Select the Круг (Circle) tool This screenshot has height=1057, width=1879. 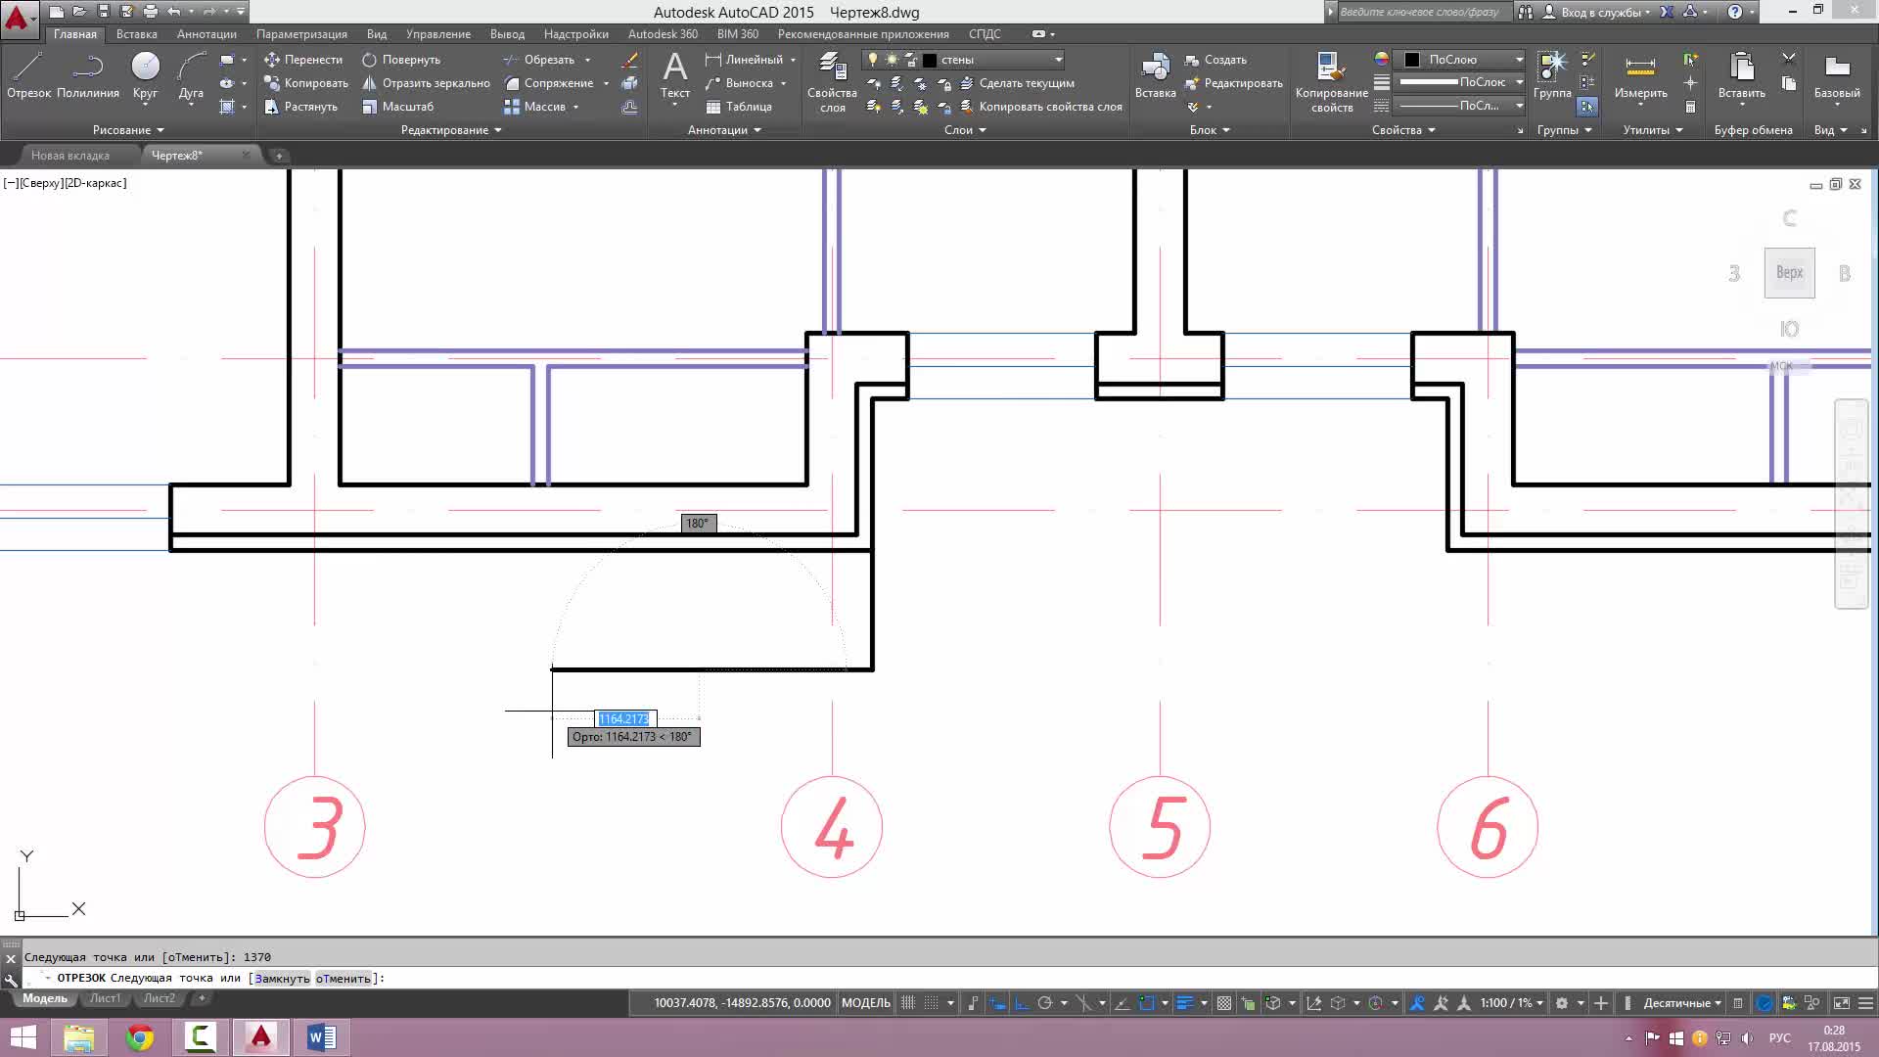coord(145,76)
